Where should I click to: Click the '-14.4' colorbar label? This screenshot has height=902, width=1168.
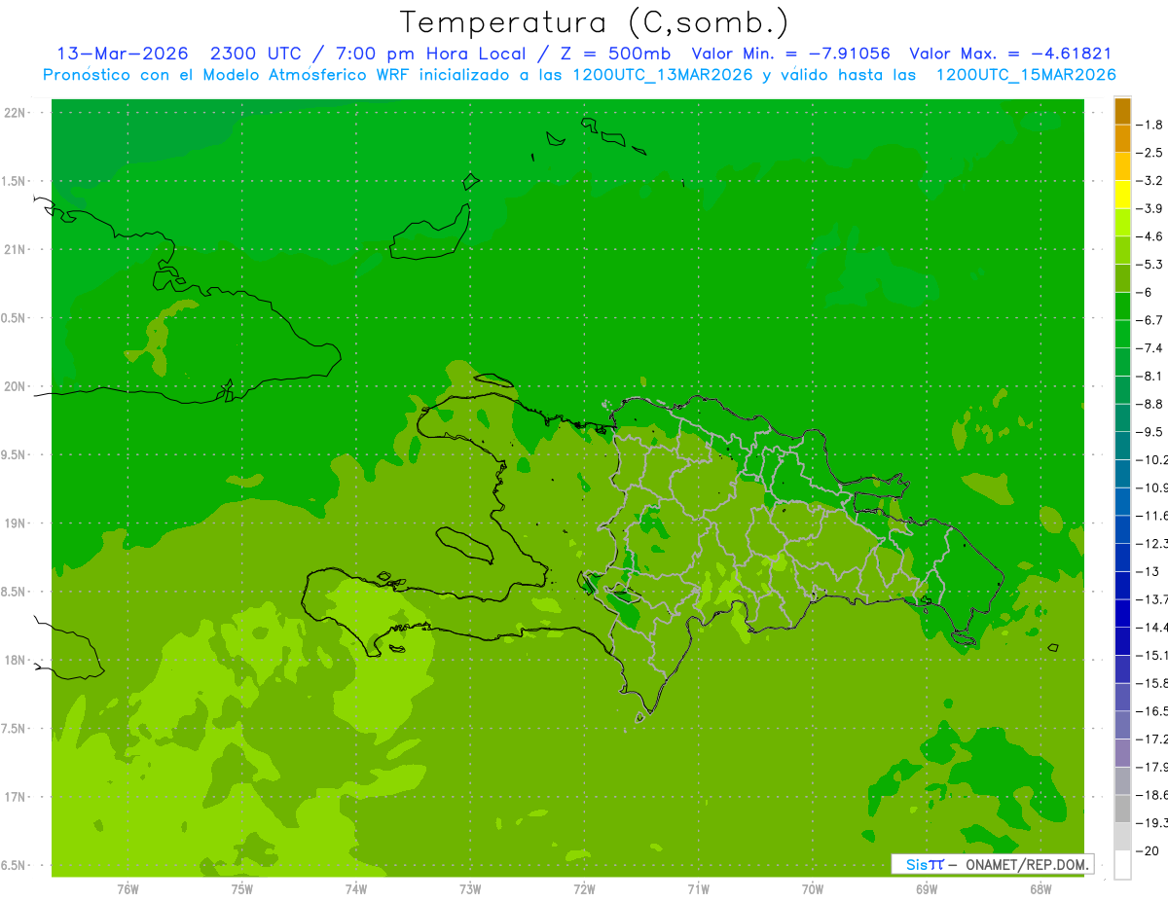coord(1152,628)
